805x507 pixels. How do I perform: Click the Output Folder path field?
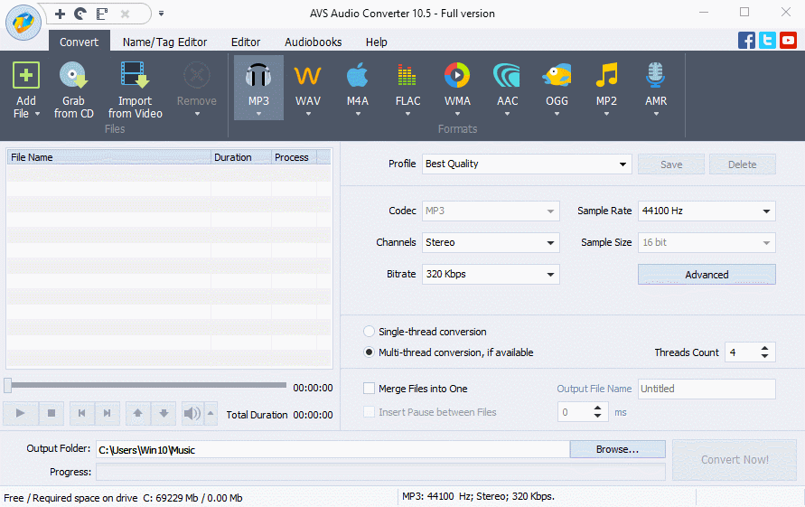coord(332,449)
